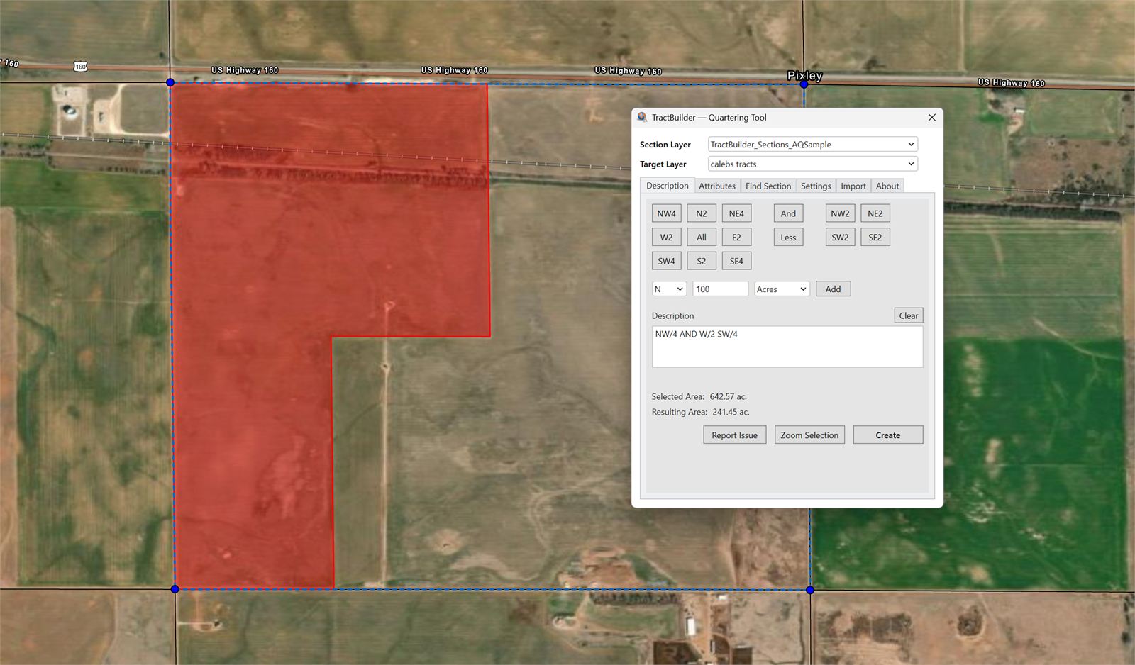Open the Import tab
This screenshot has width=1135, height=665.
coord(853,186)
